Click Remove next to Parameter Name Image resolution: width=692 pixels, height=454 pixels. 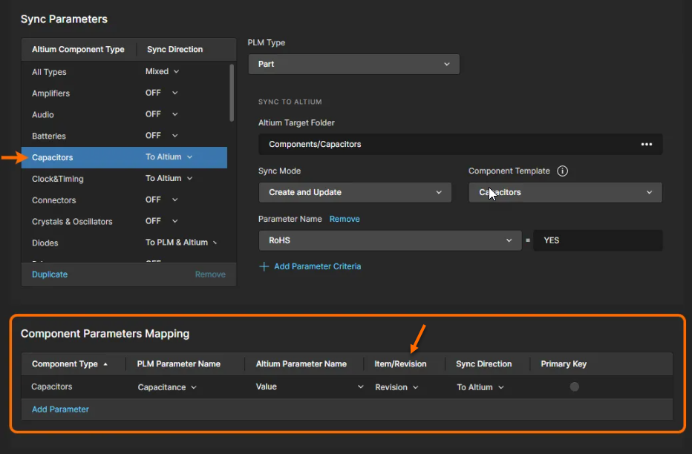345,219
